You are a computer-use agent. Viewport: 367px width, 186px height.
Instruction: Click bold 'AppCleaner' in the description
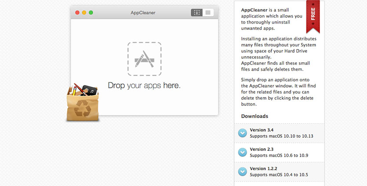pyautogui.click(x=254, y=10)
